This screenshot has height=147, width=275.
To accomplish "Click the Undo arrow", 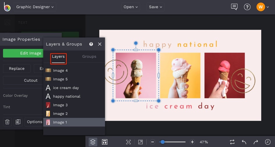I will click(244, 142).
